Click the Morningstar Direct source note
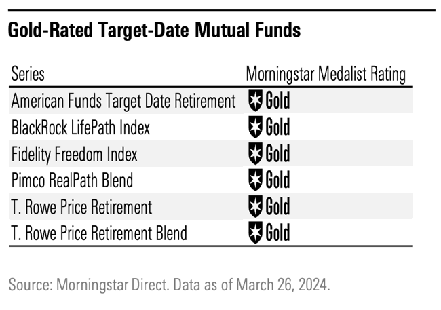Image resolution: width=441 pixels, height=310 pixels. click(169, 284)
